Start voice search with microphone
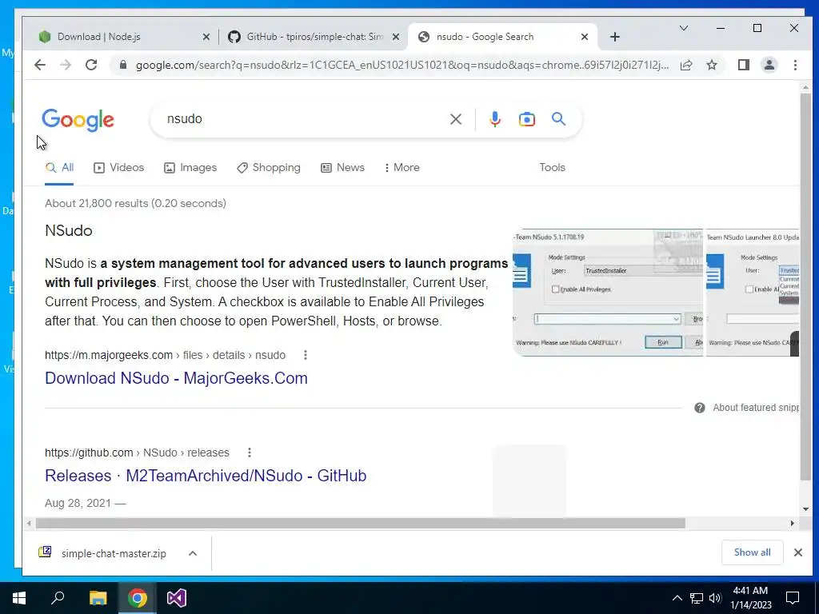Viewport: 819px width, 614px height. coord(494,119)
